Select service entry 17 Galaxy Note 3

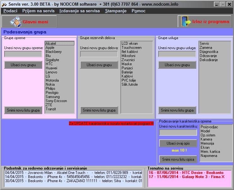tap(190, 177)
